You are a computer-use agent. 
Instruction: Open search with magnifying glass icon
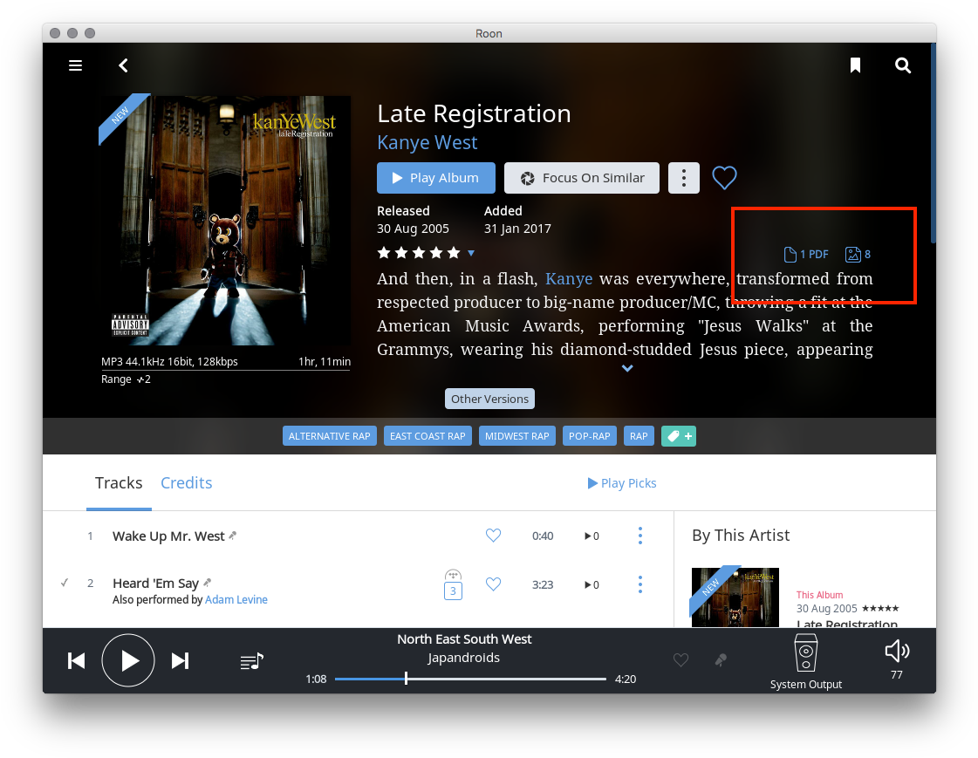[x=903, y=65]
